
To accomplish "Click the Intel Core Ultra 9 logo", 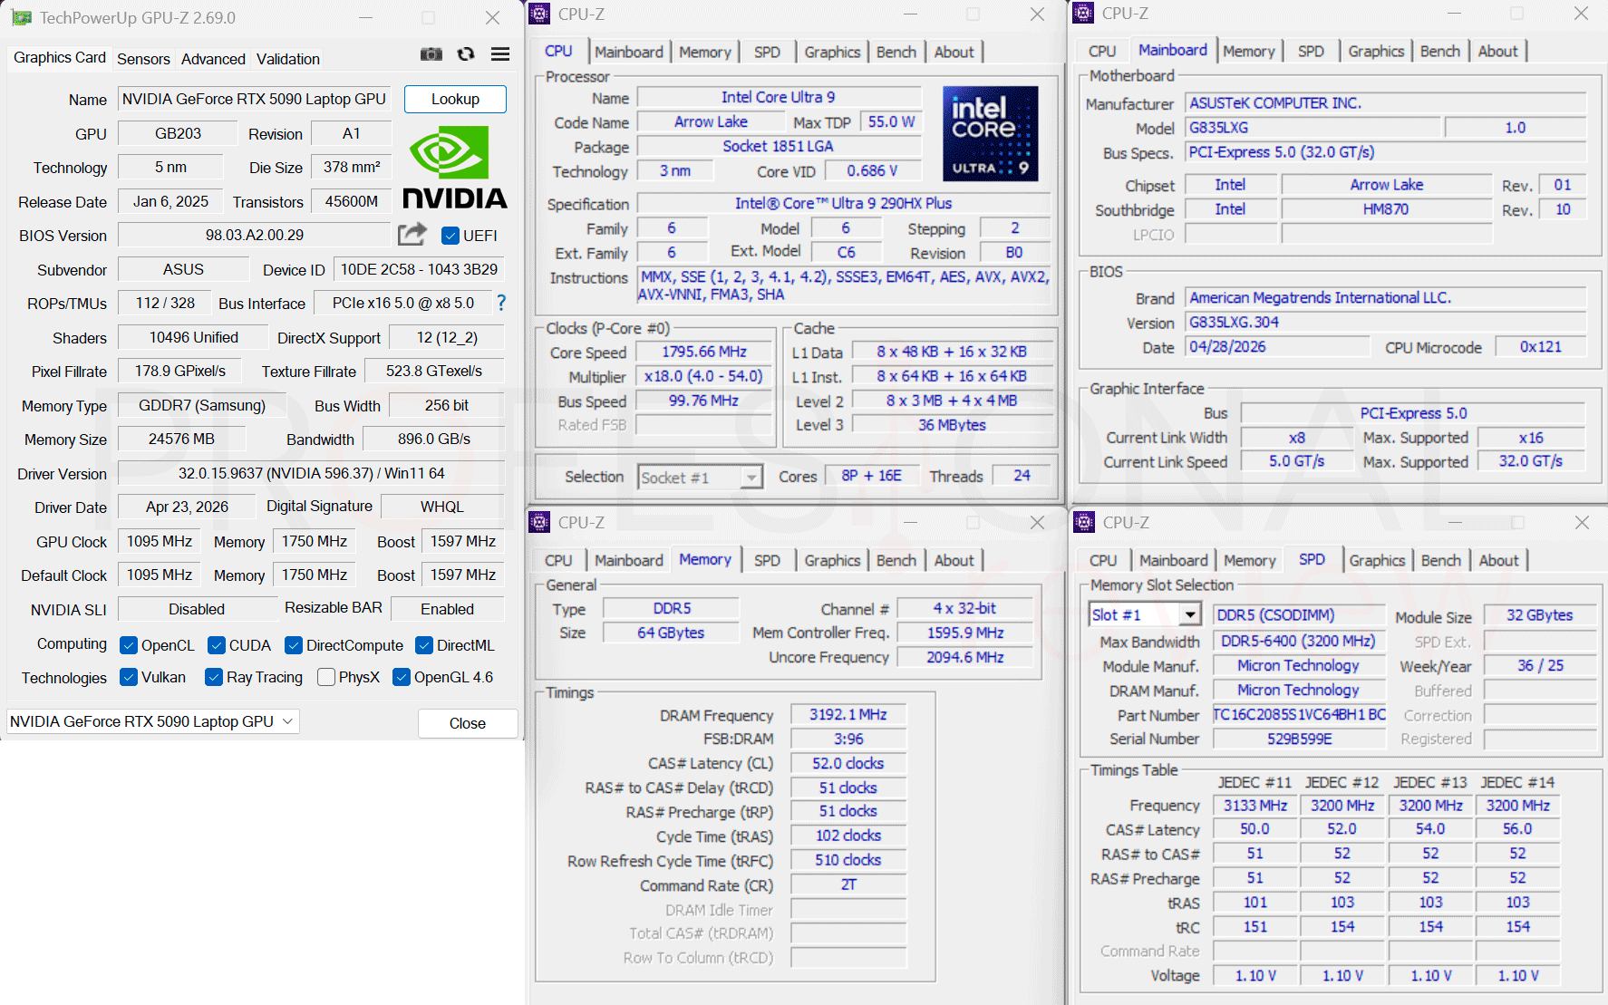I will [x=990, y=134].
